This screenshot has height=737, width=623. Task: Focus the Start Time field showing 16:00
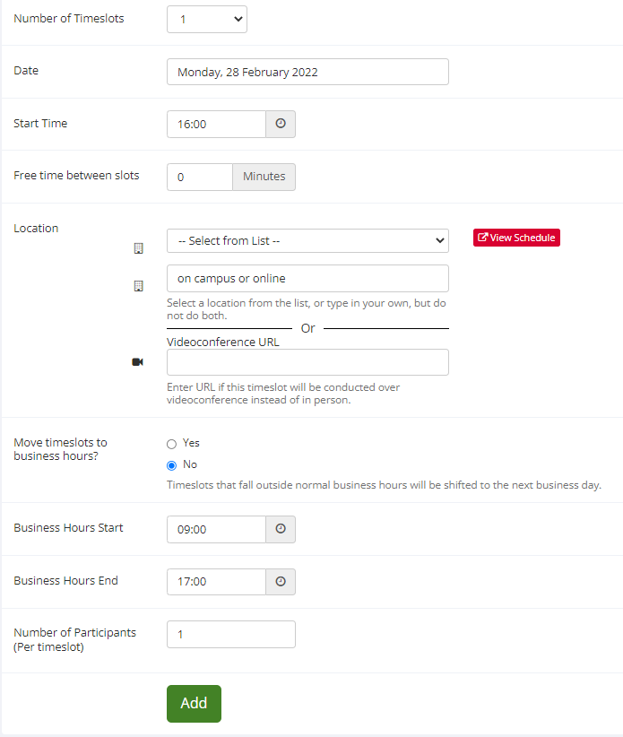click(217, 124)
